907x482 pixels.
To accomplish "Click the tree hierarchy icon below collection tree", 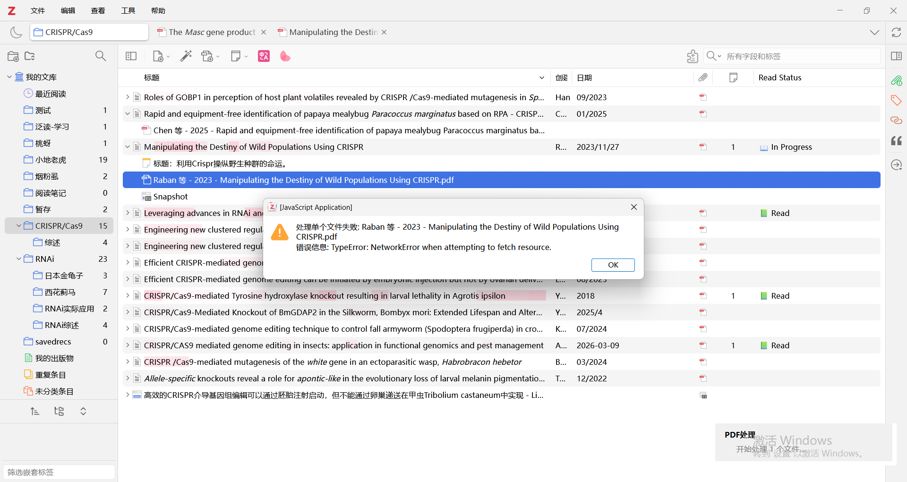I will click(x=59, y=411).
